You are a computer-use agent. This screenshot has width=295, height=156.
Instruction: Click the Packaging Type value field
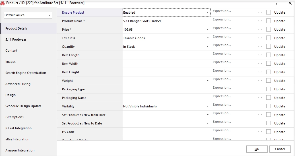pos(166,89)
